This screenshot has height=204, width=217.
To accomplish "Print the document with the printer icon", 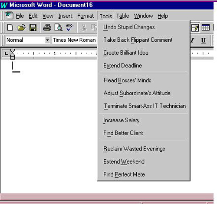I will click(x=47, y=27).
